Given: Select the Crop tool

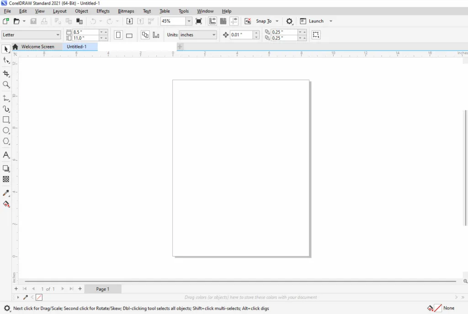Looking at the screenshot, I should point(6,73).
